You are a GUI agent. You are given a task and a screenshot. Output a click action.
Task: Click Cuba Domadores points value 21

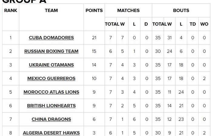click(x=94, y=38)
